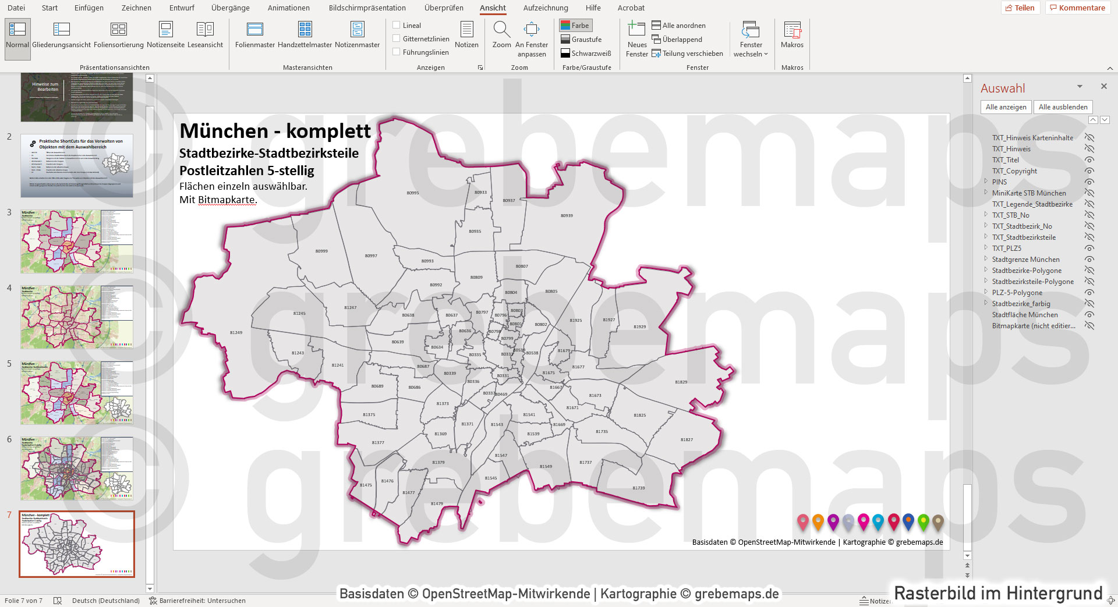Collapse the Auswahl pane options arrow

(1080, 86)
